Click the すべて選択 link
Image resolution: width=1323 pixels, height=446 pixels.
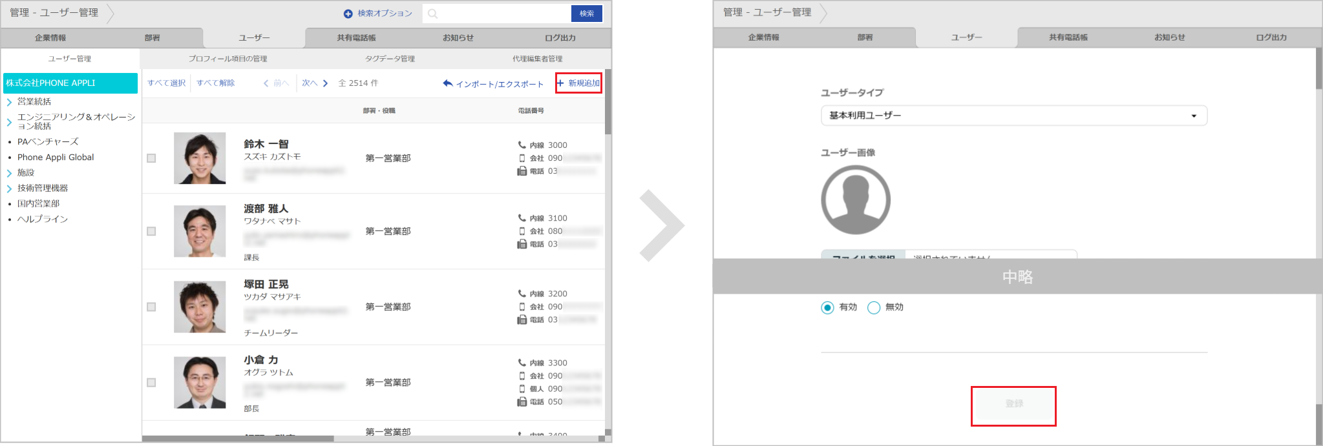click(x=166, y=83)
